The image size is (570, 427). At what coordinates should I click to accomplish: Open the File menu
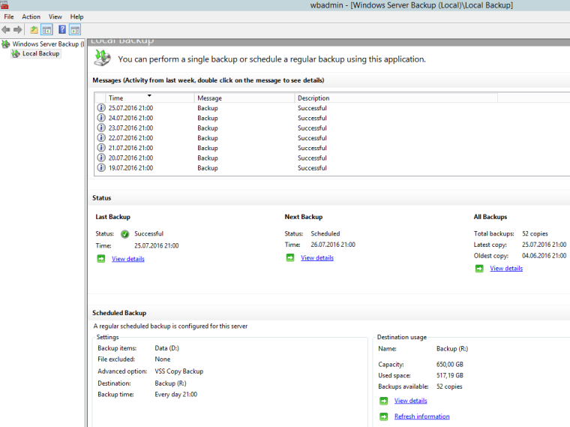[x=9, y=17]
